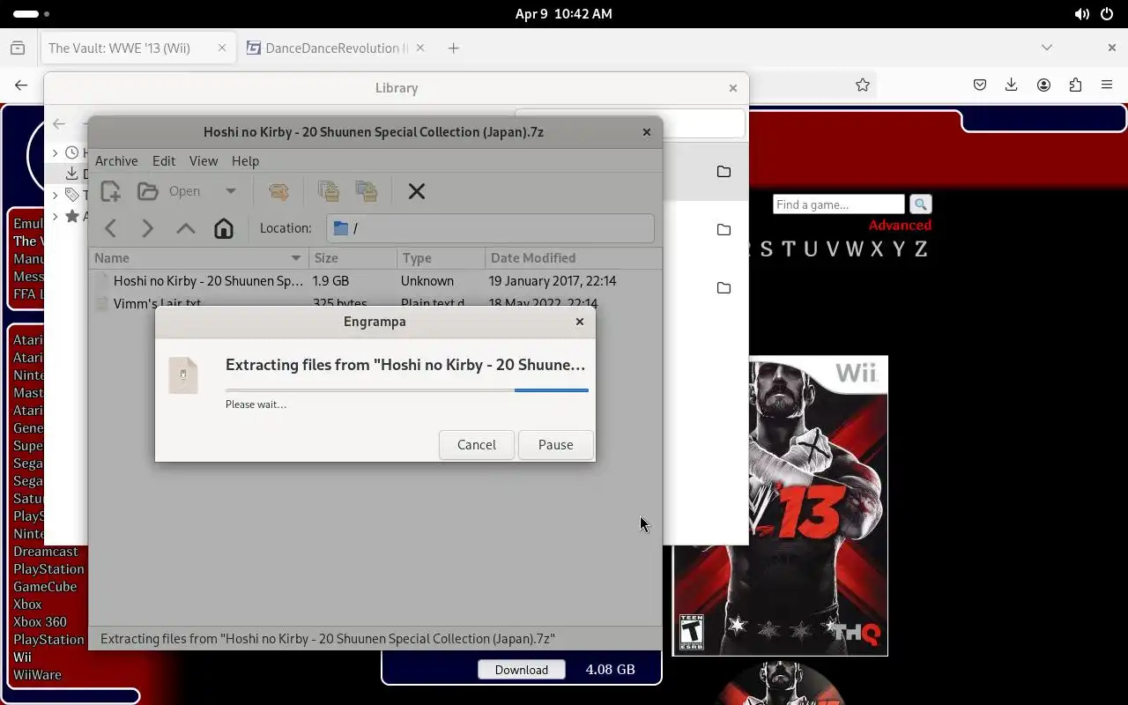Image resolution: width=1128 pixels, height=705 pixels.
Task: Click the 19 January 2017 date cell
Action: click(553, 281)
